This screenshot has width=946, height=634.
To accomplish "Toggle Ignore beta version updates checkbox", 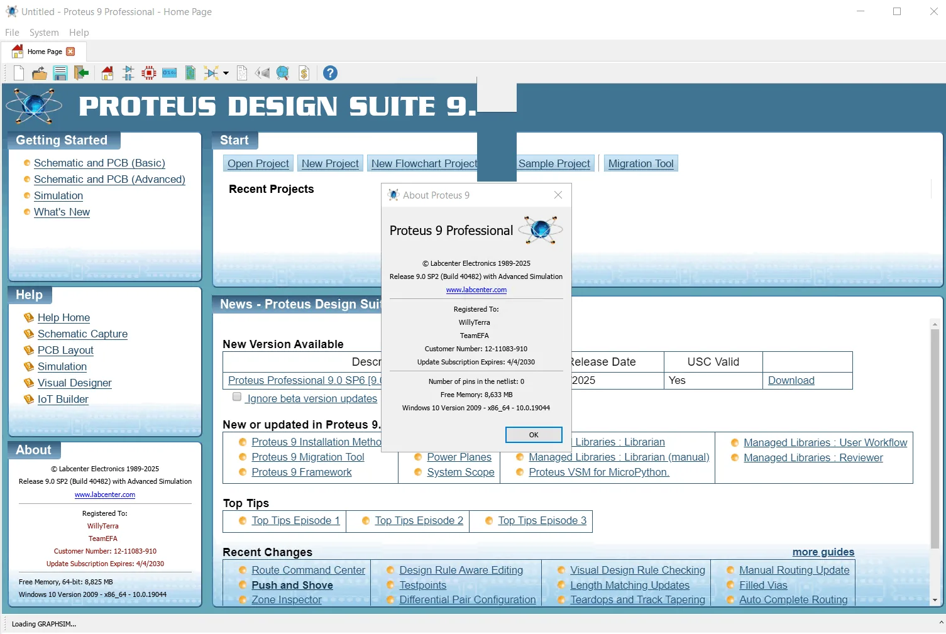I will 237,397.
